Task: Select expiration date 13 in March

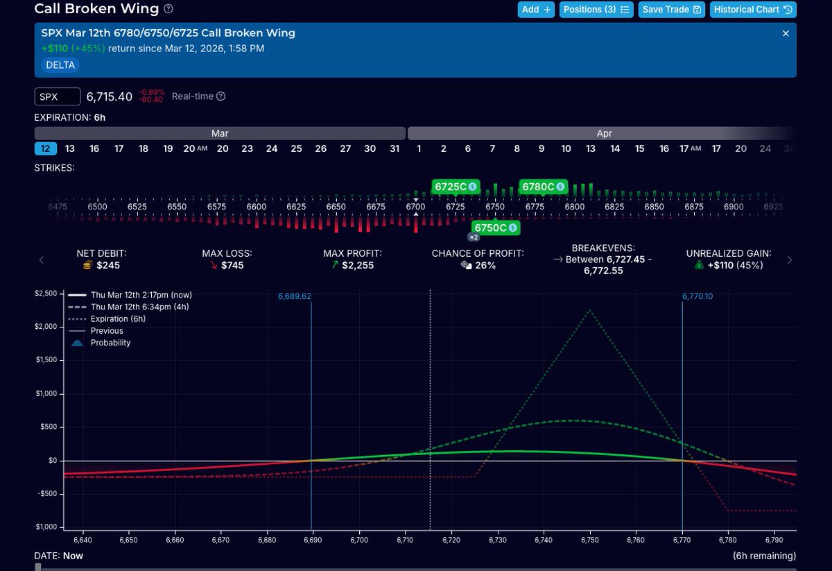Action: tap(70, 148)
